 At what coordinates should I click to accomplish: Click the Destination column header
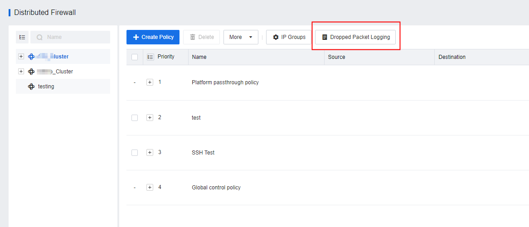tap(482, 57)
